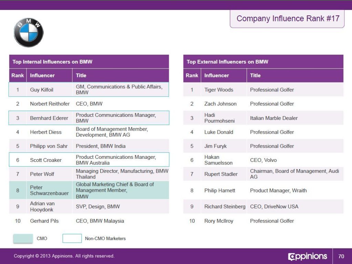Select Norbert Reithofer name cell
The image size is (352, 264).
coord(50,104)
